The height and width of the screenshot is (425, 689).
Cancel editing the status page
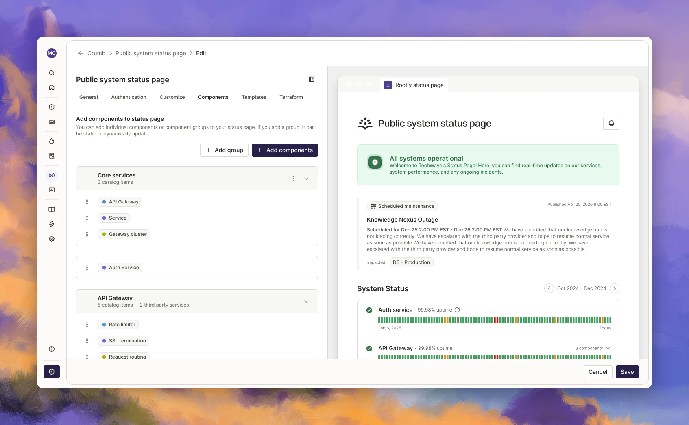[598, 372]
